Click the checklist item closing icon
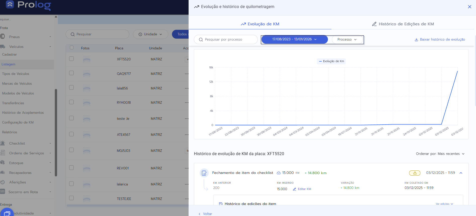Image resolution: width=476 pixels, height=216 pixels. tap(204, 173)
